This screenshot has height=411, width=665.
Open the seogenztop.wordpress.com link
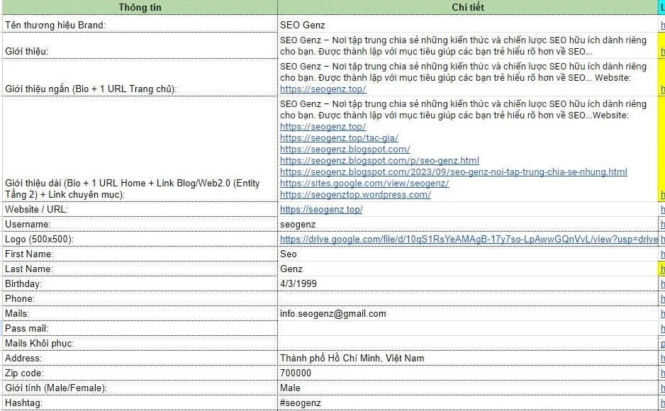[355, 195]
